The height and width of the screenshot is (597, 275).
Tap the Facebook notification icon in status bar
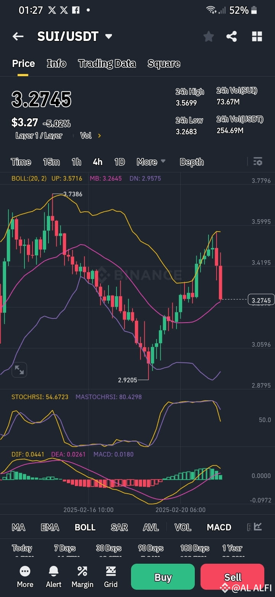[x=76, y=10]
